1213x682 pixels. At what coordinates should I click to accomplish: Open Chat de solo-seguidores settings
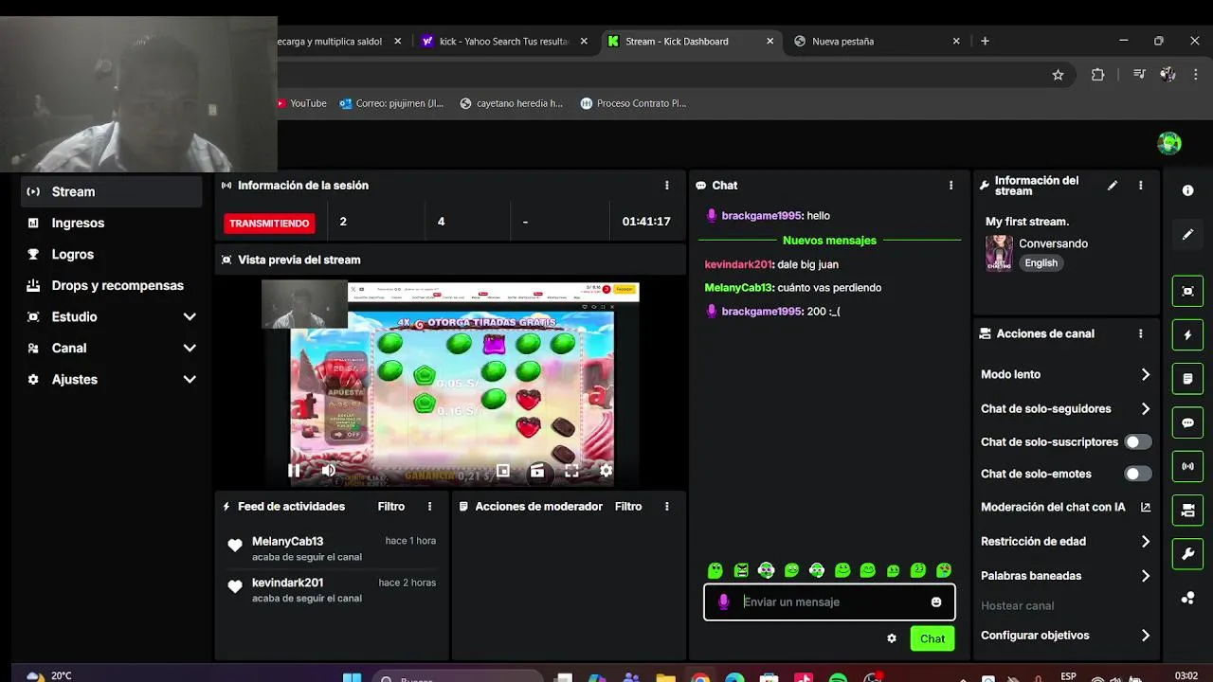coord(1065,409)
